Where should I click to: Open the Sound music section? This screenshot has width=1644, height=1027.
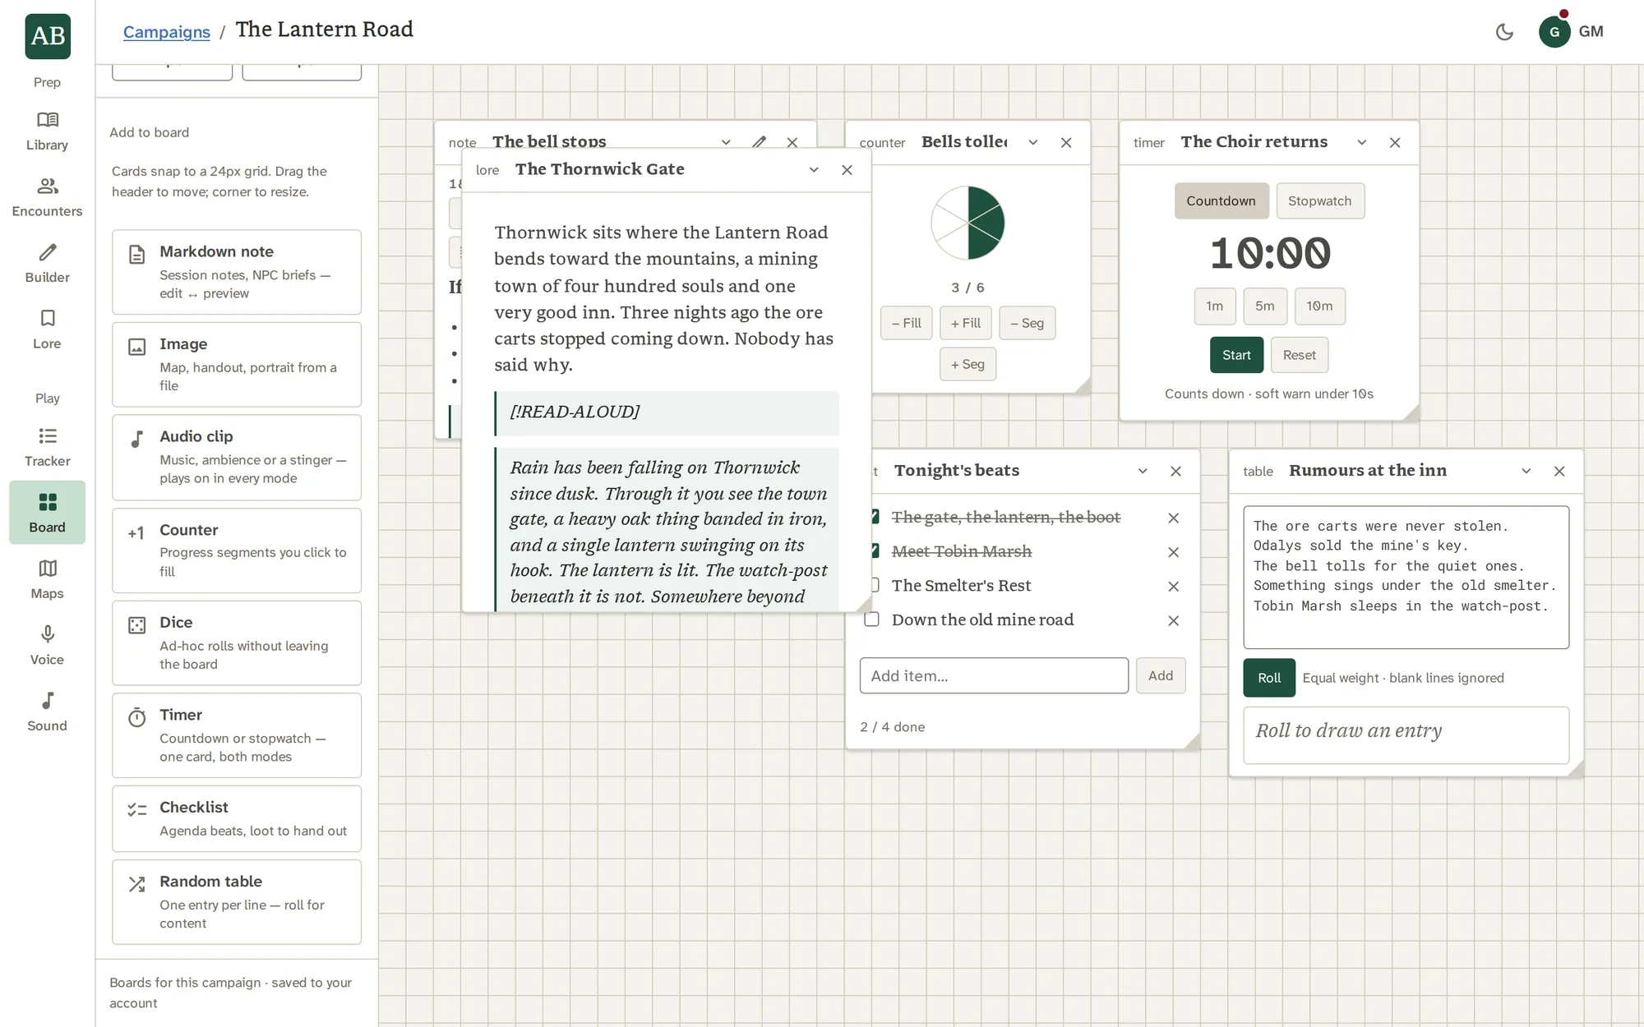click(x=47, y=712)
